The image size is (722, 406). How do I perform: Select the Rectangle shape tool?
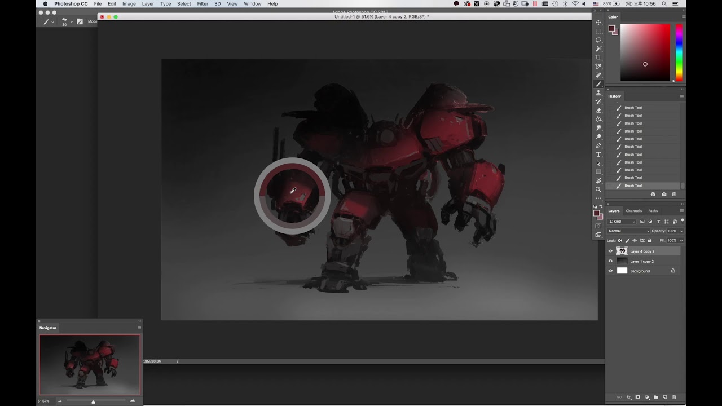click(x=598, y=172)
